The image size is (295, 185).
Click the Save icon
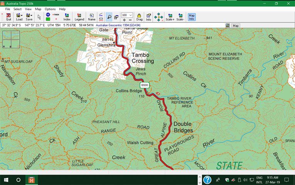tap(28, 15)
